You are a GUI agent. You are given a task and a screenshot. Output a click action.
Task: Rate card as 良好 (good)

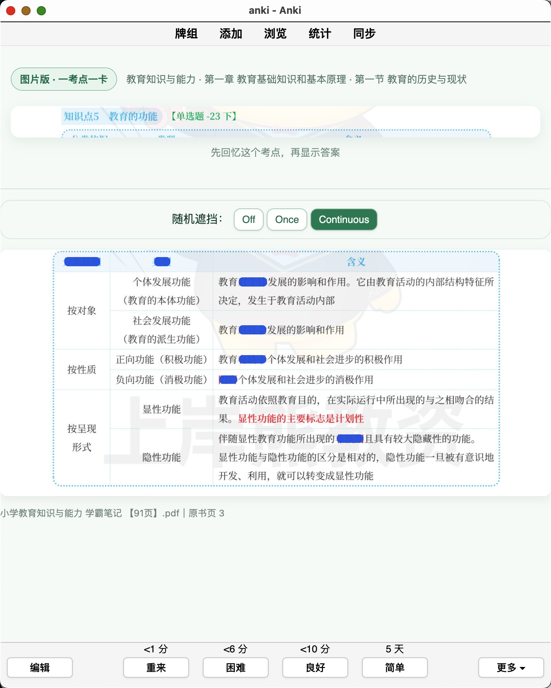(x=315, y=668)
